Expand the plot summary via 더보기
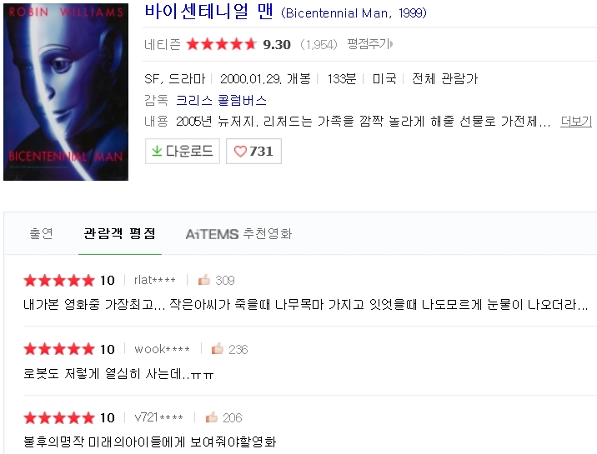The image size is (597, 454). coord(575,122)
